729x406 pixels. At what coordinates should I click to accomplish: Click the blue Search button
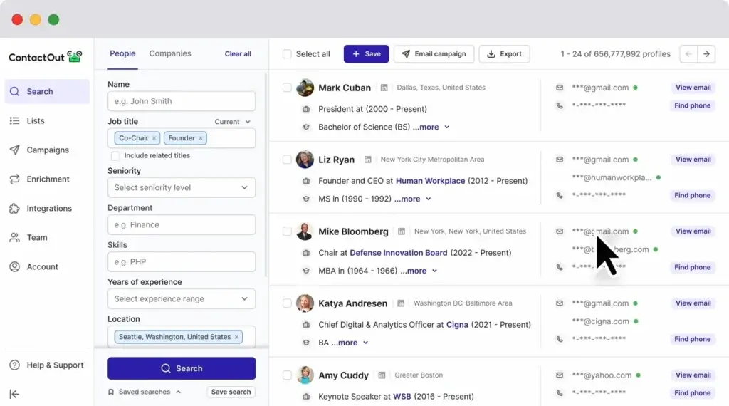coord(182,368)
